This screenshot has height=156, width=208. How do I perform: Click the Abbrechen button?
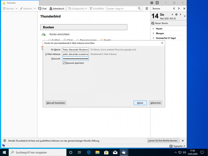[156, 103]
